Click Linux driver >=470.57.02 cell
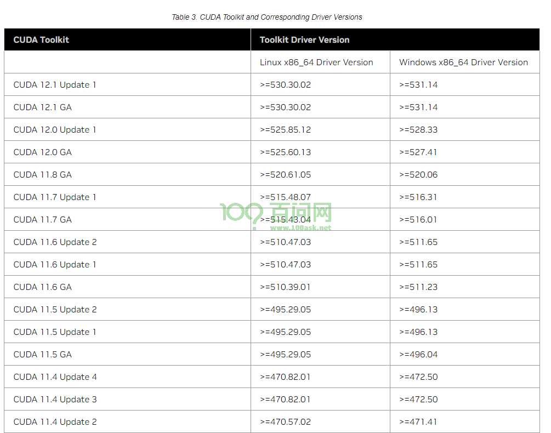551x433 pixels. pyautogui.click(x=285, y=422)
